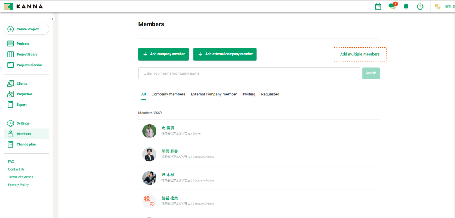The image size is (455, 218).
Task: Open the help question mark icon
Action: point(420,6)
